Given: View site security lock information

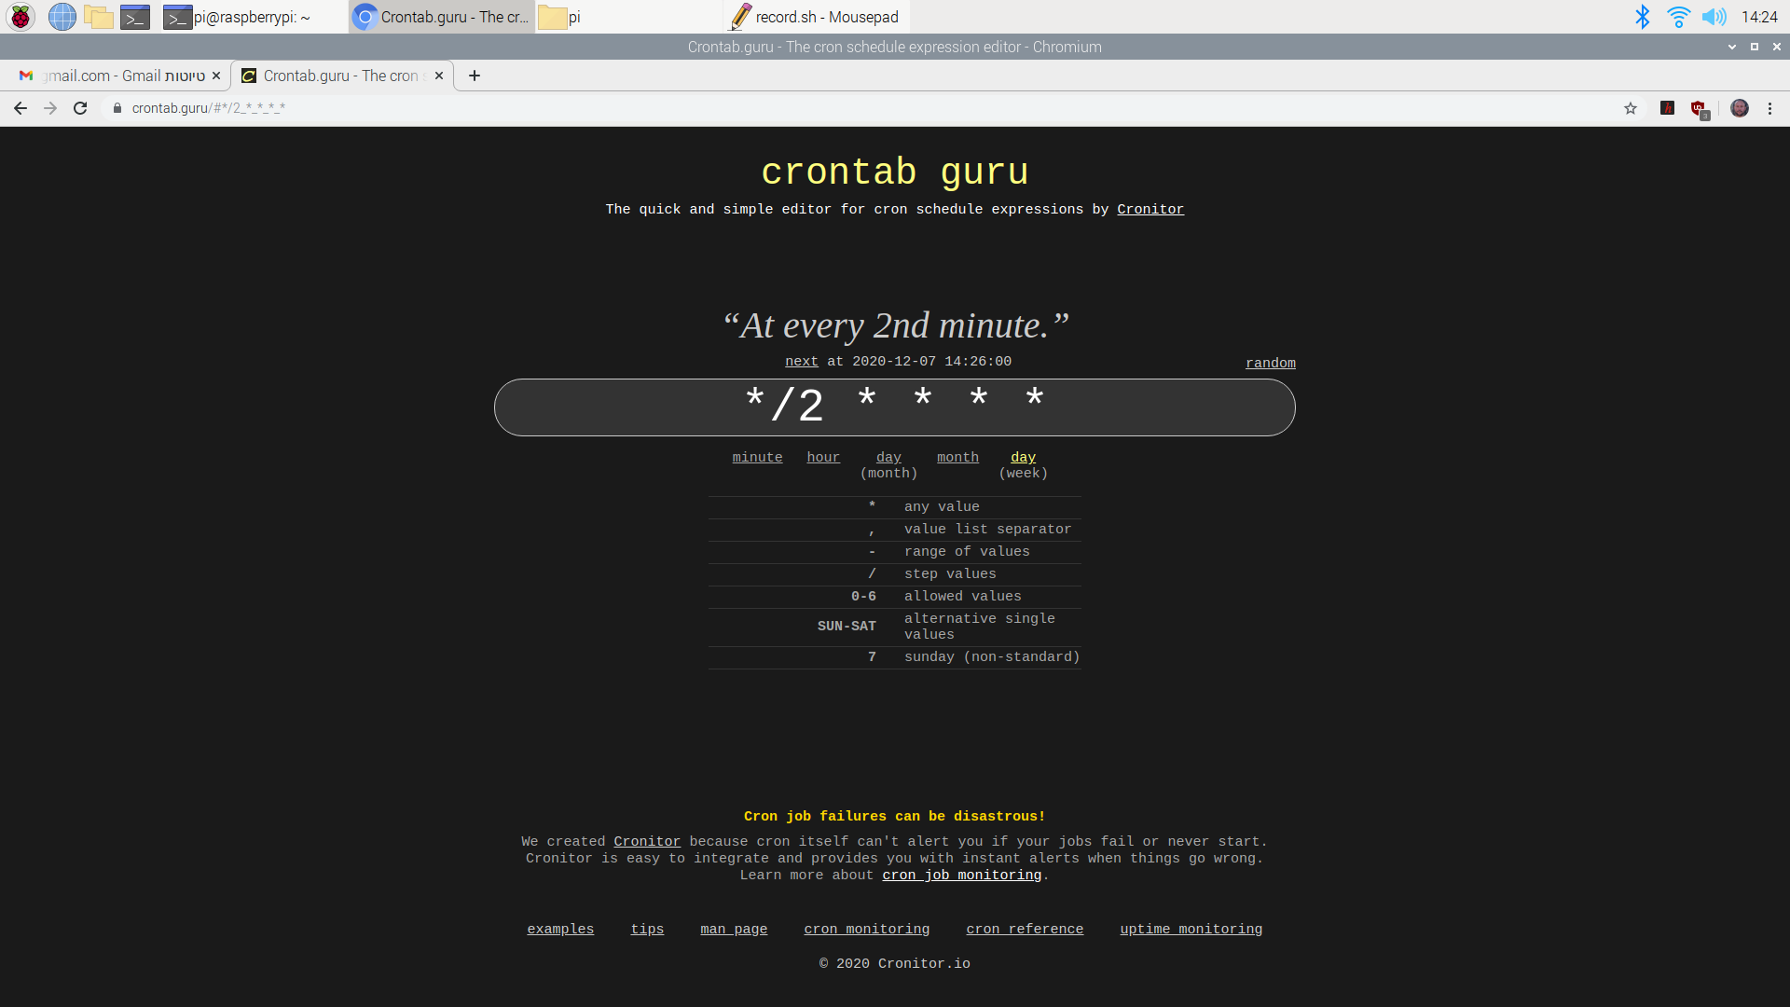Looking at the screenshot, I should pyautogui.click(x=117, y=108).
